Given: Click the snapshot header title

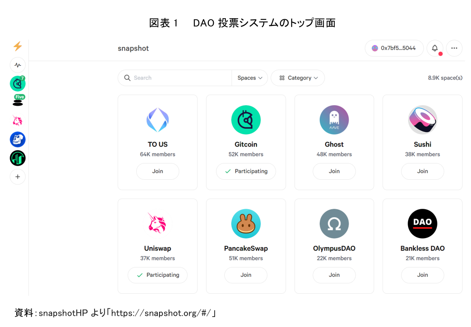Looking at the screenshot, I should 133,48.
